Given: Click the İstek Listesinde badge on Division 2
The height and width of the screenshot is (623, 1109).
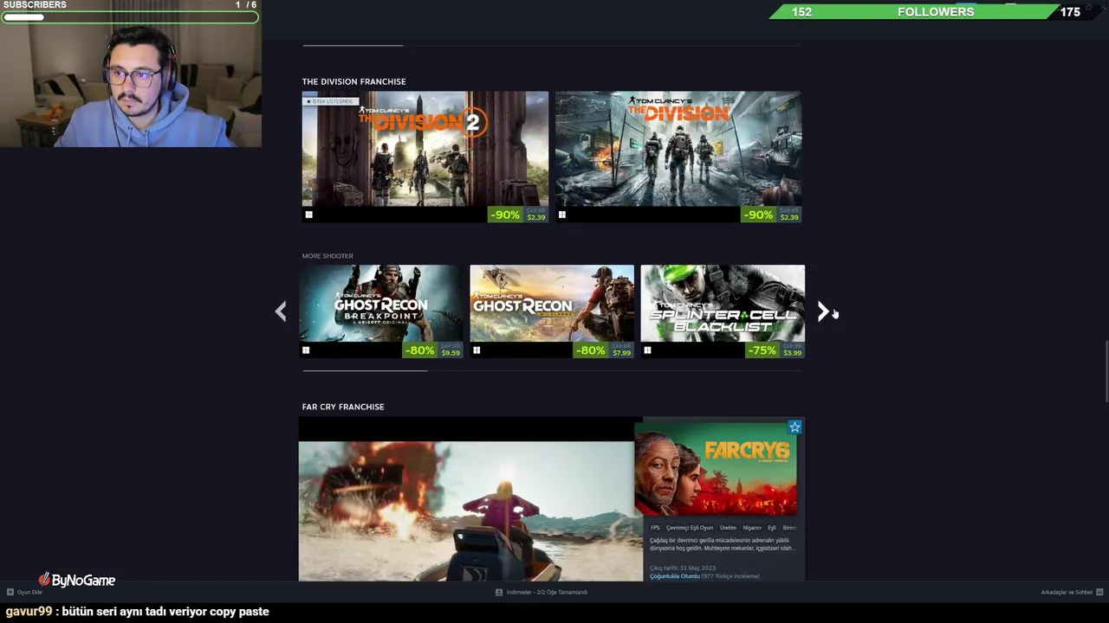Looking at the screenshot, I should pos(329,101).
